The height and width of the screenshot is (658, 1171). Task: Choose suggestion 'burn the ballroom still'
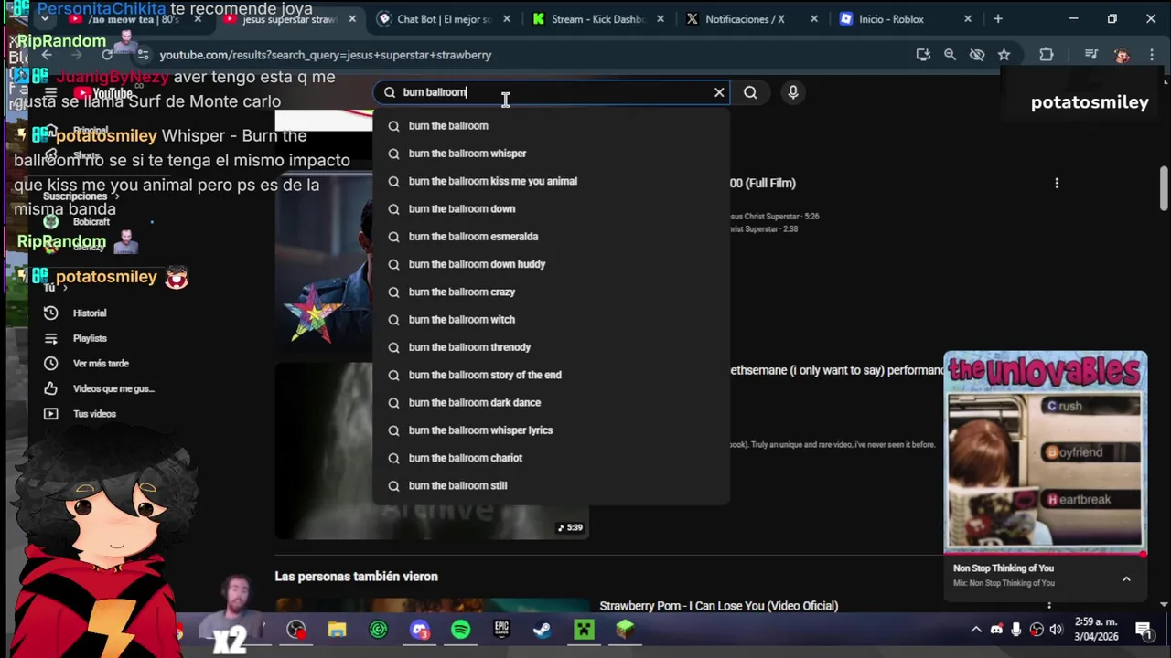coord(551,485)
